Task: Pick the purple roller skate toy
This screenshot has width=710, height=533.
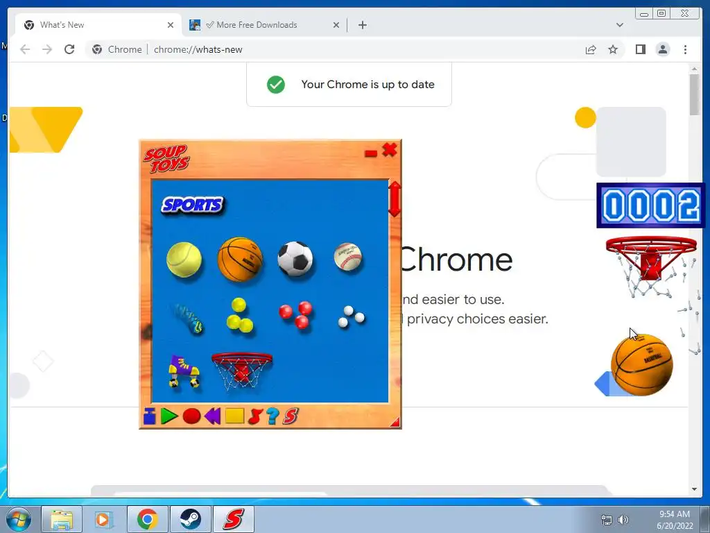Action: click(x=183, y=371)
